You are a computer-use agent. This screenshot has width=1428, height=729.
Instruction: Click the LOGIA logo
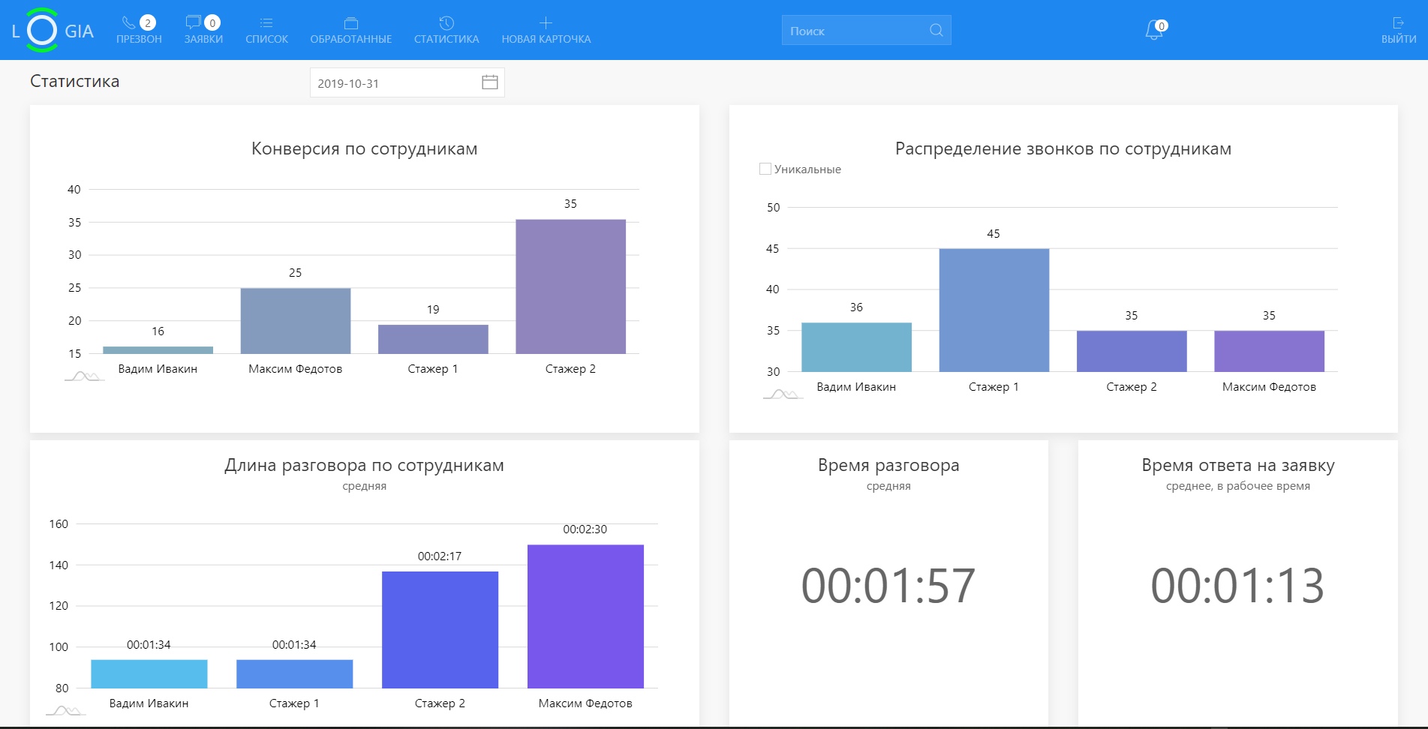[53, 30]
